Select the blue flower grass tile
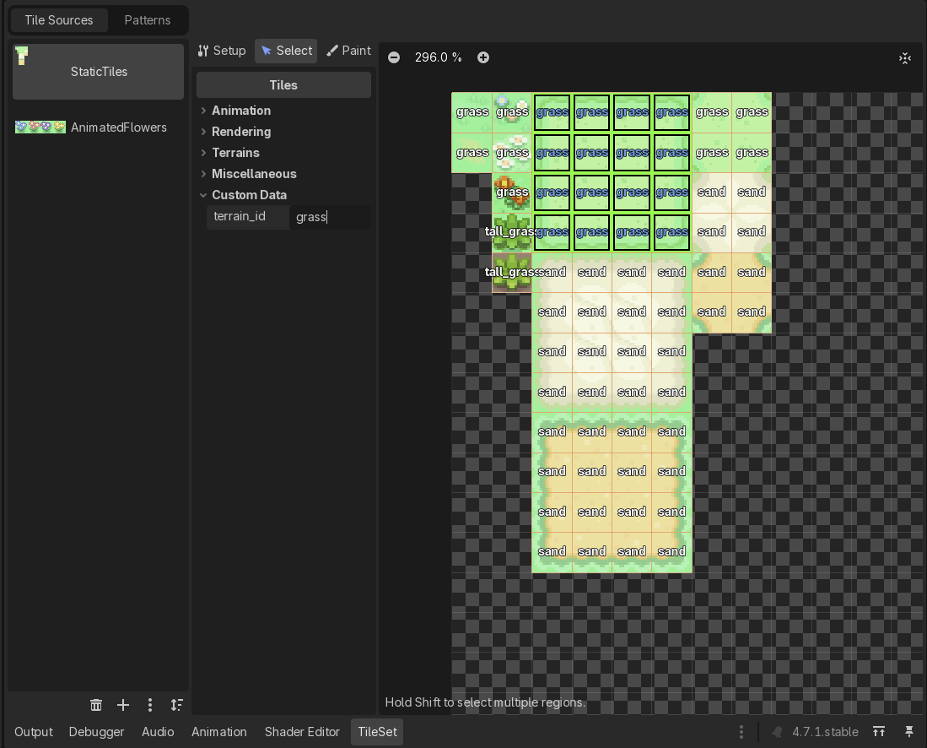This screenshot has width=927, height=748. 512,112
